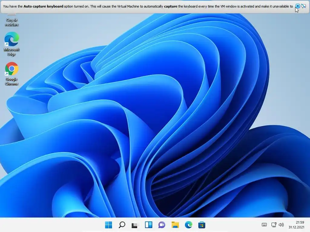Launch Microsoft Edge from the taskbar
This screenshot has width=310, height=232.
pos(188,225)
